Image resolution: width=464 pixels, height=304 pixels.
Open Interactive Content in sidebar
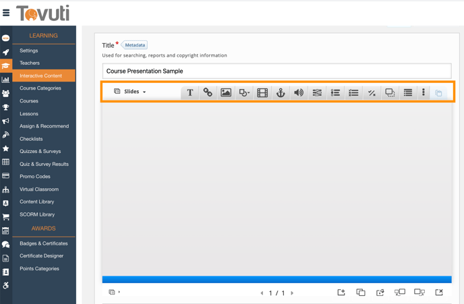pos(40,75)
